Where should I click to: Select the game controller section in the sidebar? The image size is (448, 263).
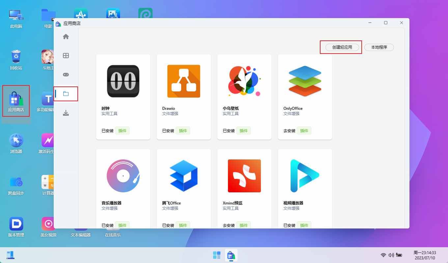66,75
